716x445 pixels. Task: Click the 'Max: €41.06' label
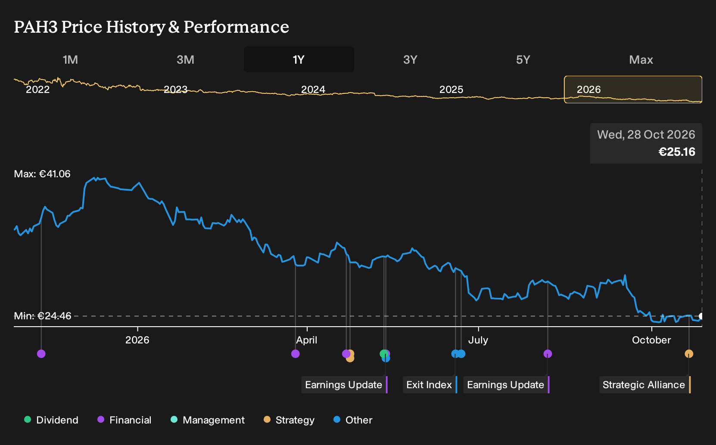click(x=42, y=174)
